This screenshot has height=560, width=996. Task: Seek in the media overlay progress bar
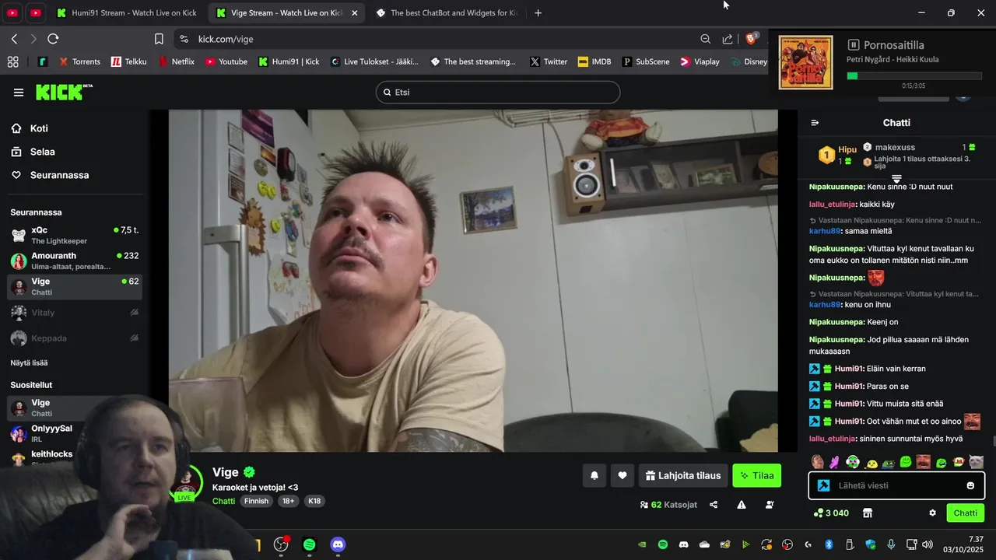[914, 76]
